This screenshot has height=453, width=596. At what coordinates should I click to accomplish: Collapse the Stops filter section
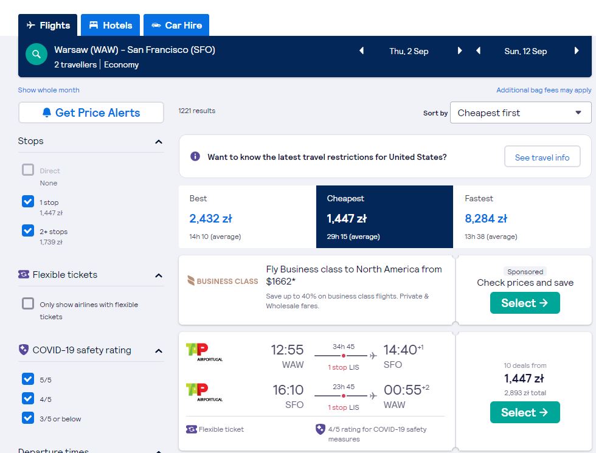pos(159,142)
